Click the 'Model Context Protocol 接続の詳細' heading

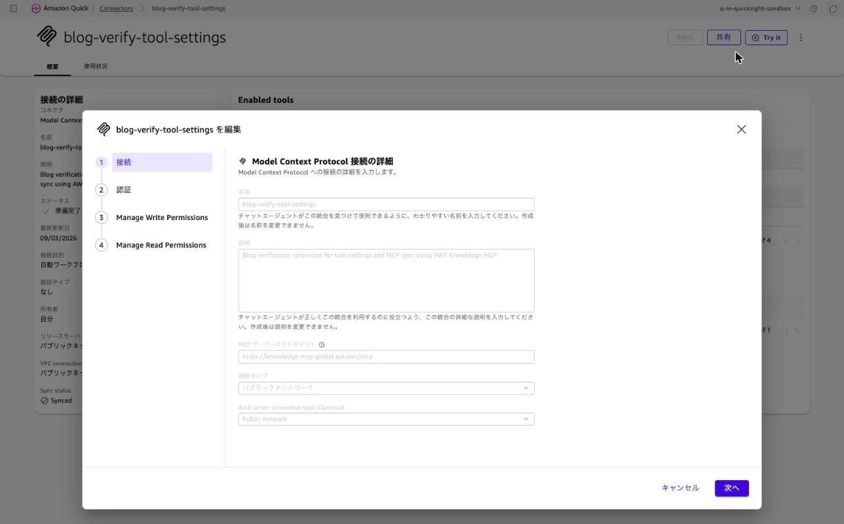pyautogui.click(x=322, y=161)
